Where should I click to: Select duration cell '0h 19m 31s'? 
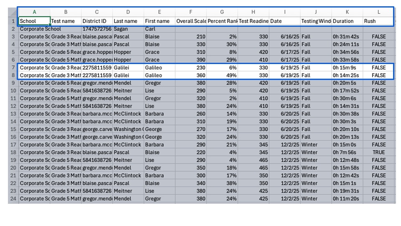(x=347, y=191)
